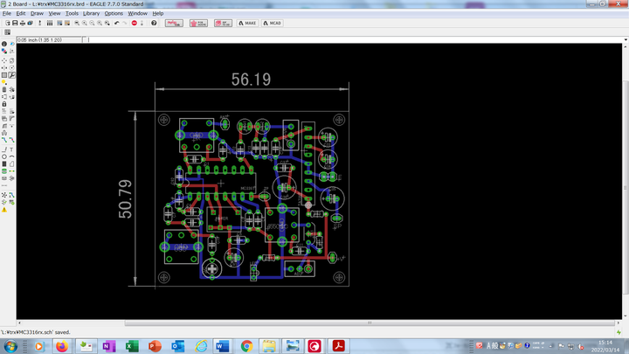The height and width of the screenshot is (354, 629).
Task: Click the vertical scrollbar on right edge
Action: pos(626,187)
